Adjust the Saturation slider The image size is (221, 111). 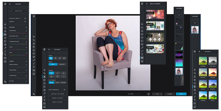(x=18, y=38)
